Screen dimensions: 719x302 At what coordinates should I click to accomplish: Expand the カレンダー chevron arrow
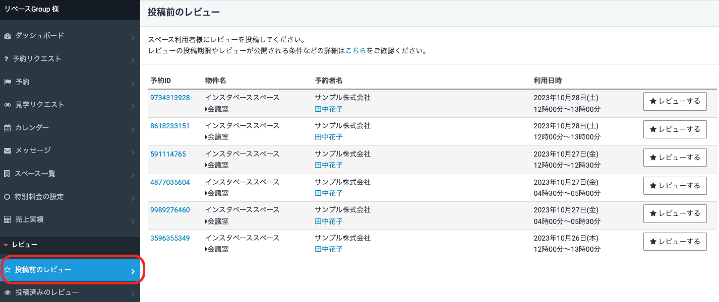coord(133,129)
